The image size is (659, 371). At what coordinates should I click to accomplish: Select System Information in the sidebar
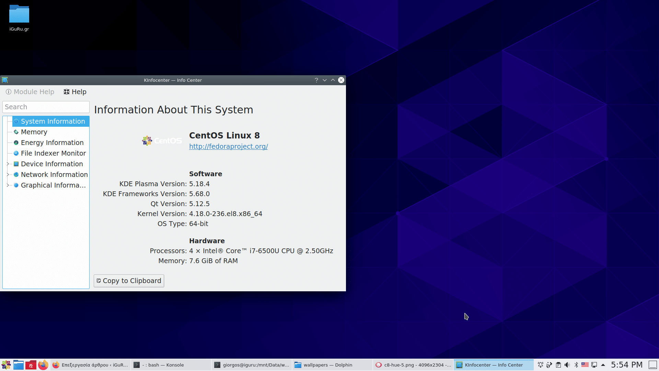(51, 121)
